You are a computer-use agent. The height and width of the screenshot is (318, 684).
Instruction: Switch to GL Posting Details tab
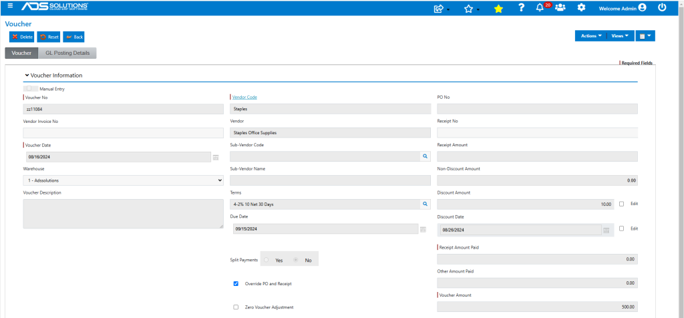coord(67,53)
